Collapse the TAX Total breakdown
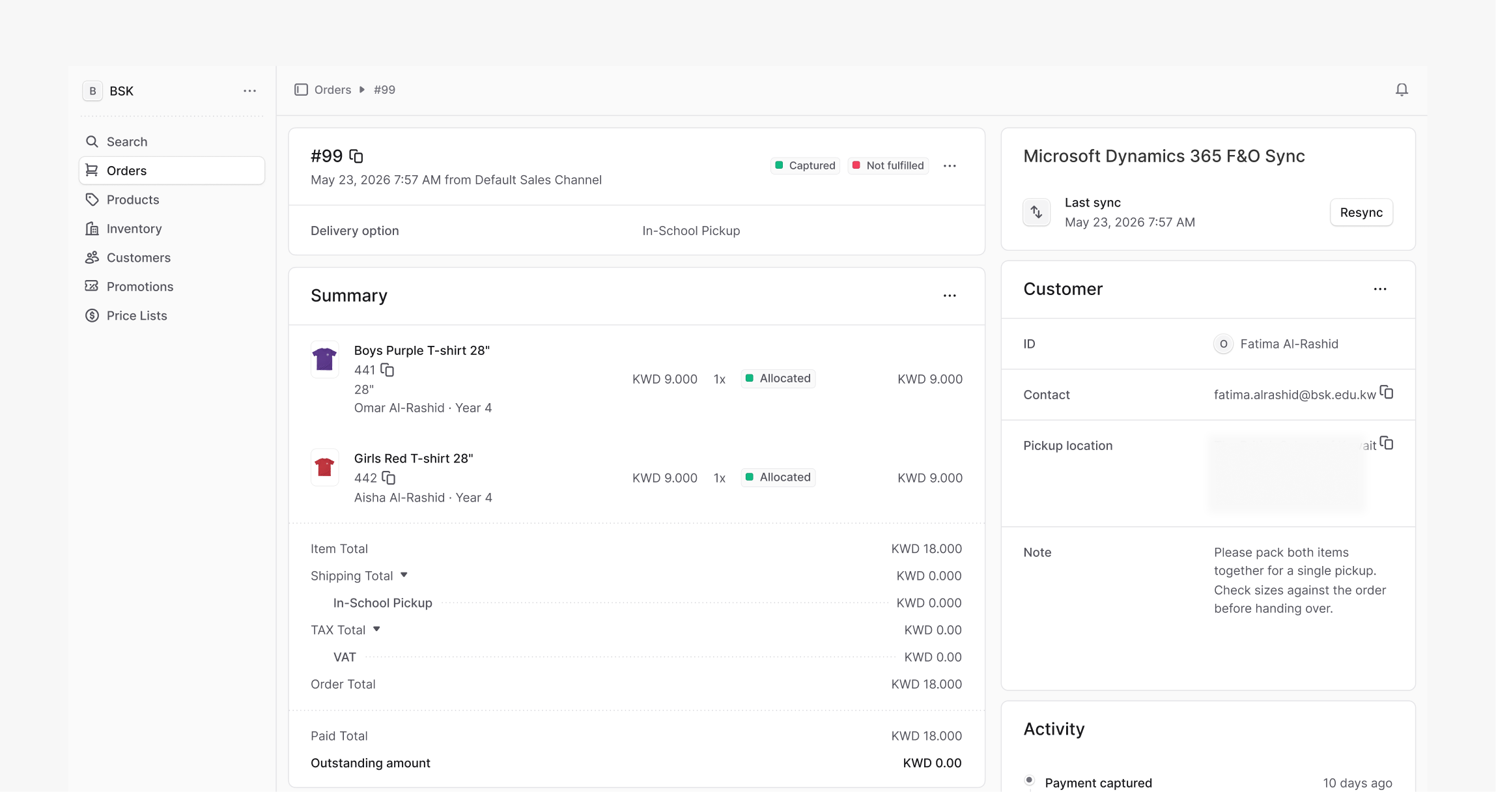This screenshot has width=1496, height=792. (x=376, y=629)
